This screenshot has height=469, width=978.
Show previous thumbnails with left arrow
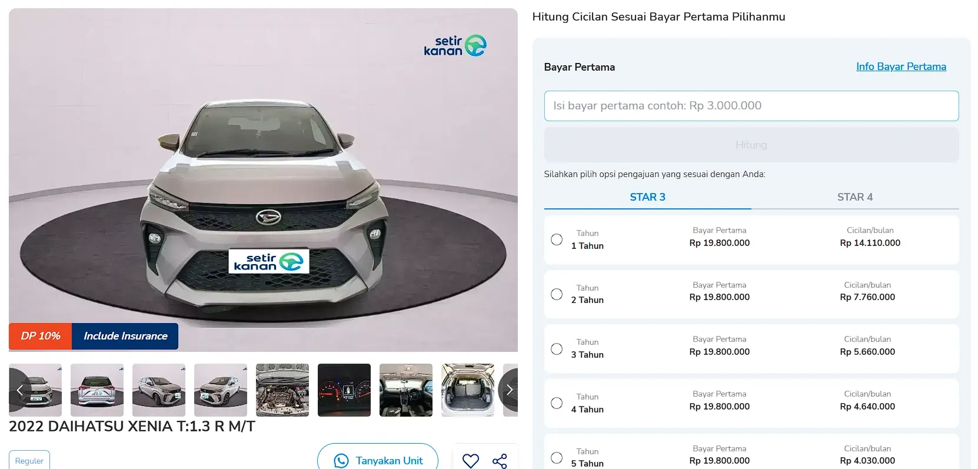click(x=19, y=390)
